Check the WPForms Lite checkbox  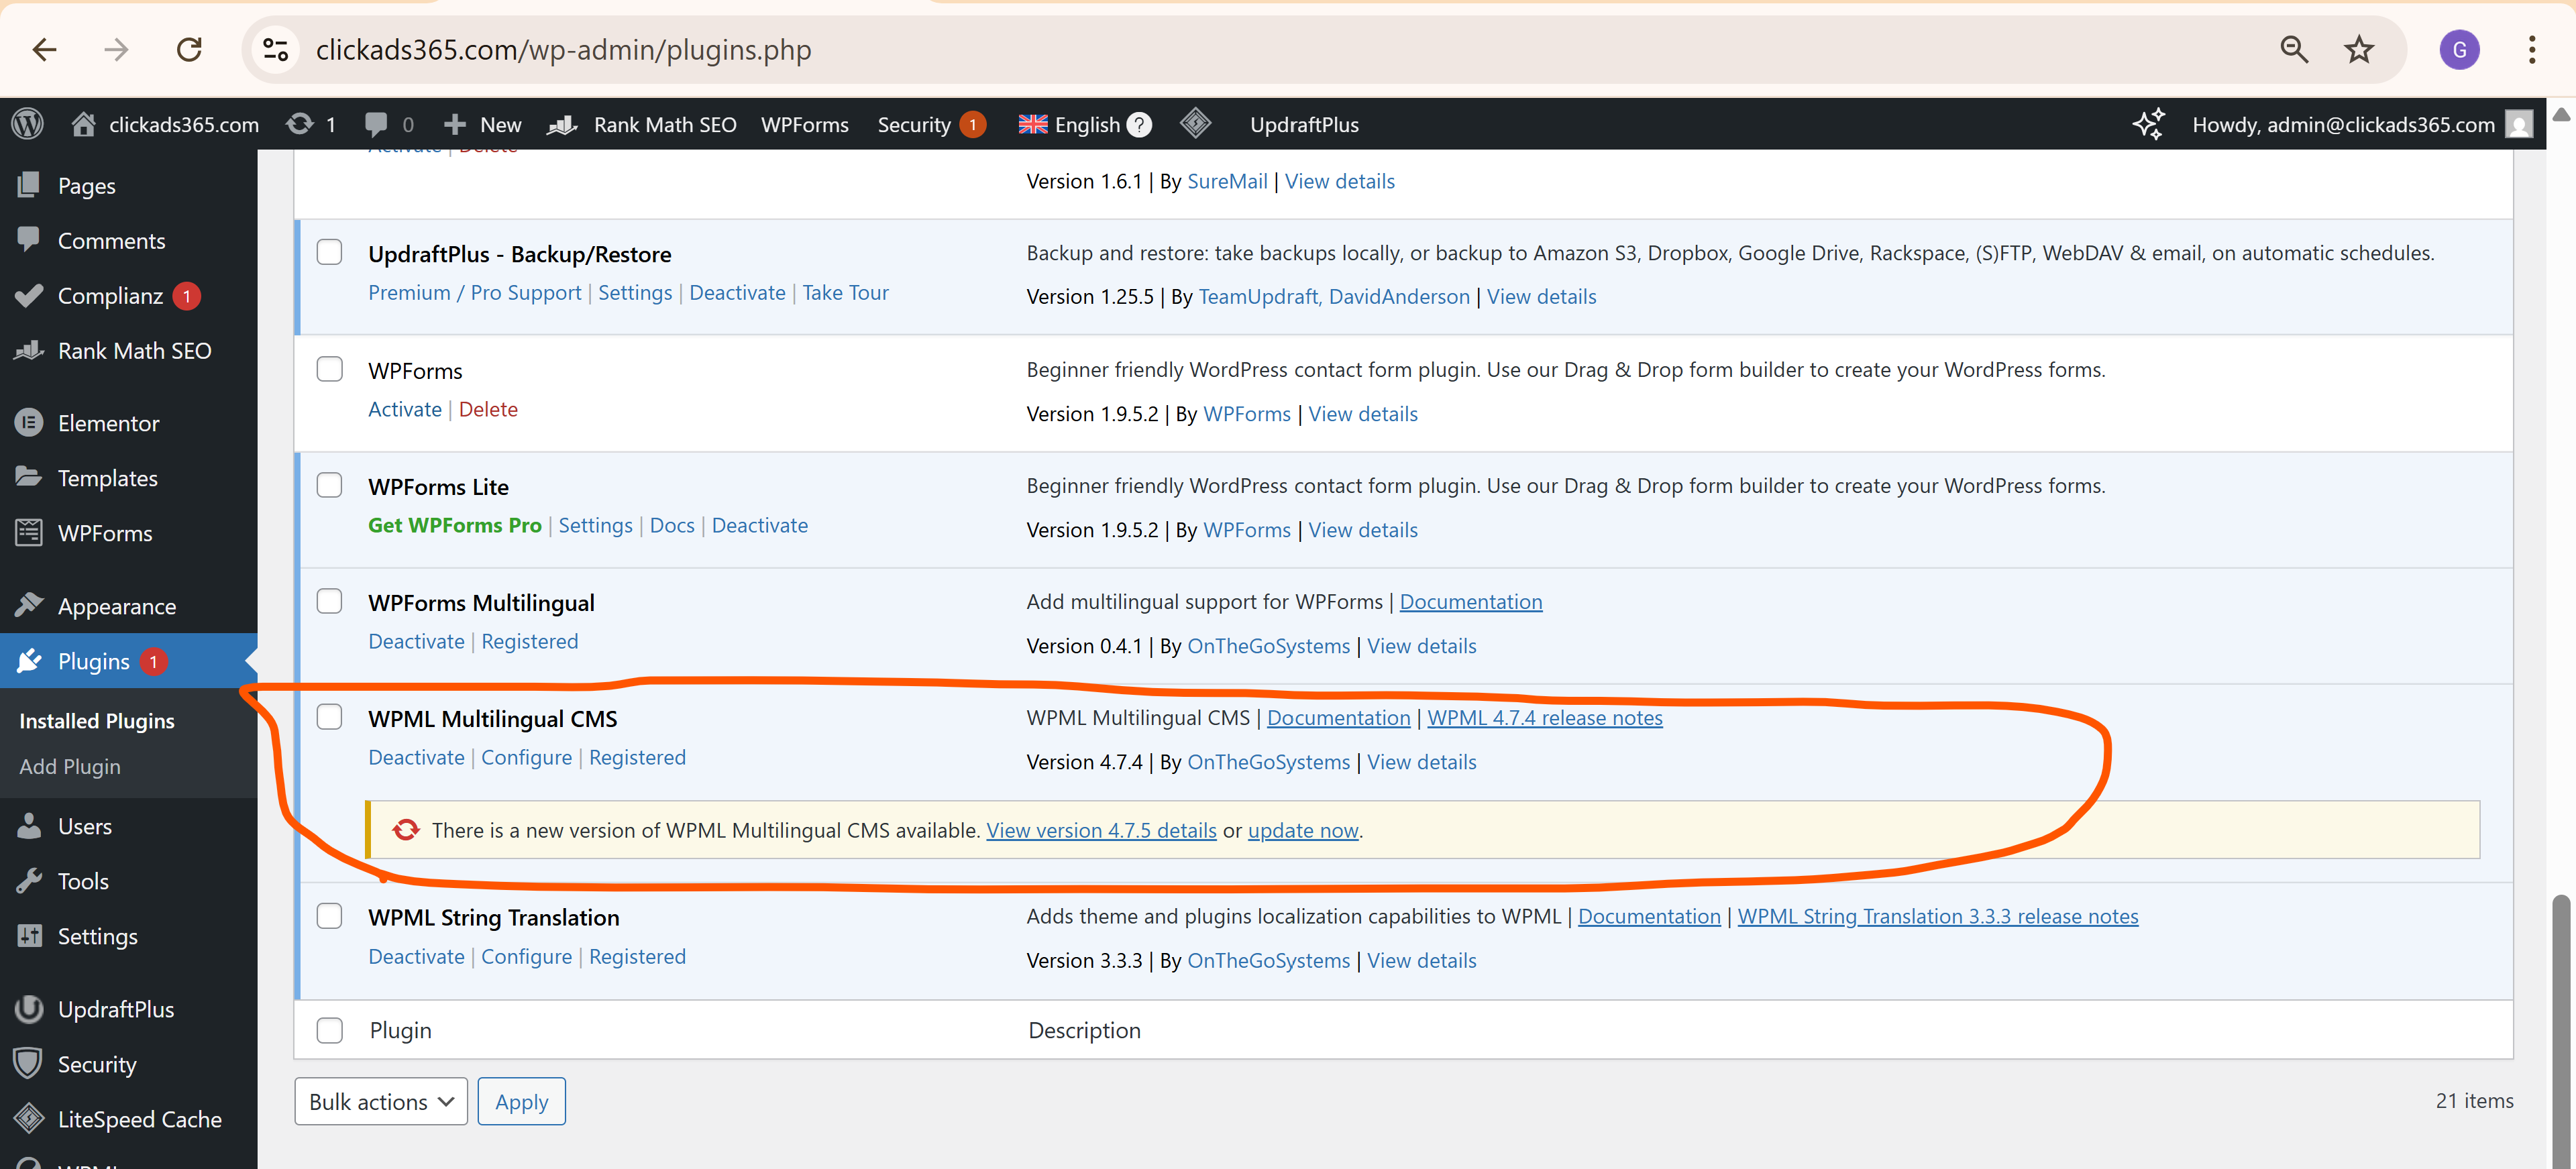click(329, 485)
